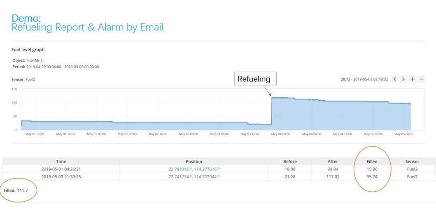Pan the fuel graph right
Screen dimensions: 436x209
click(403, 79)
